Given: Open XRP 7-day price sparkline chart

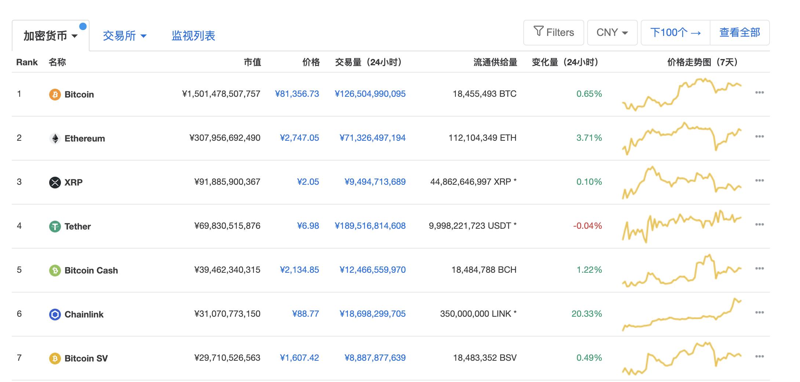Looking at the screenshot, I should tap(682, 182).
